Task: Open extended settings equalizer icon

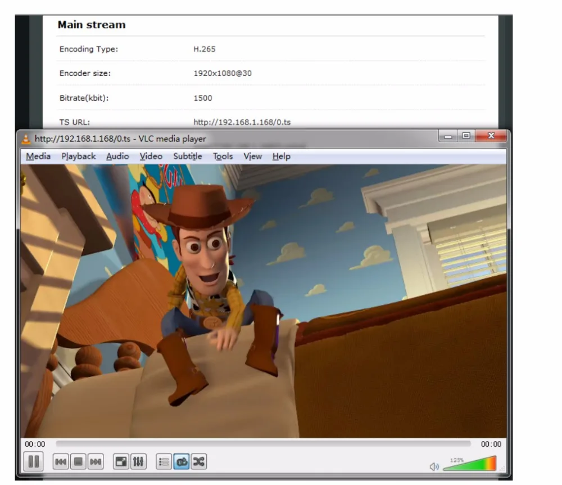Action: click(x=138, y=462)
